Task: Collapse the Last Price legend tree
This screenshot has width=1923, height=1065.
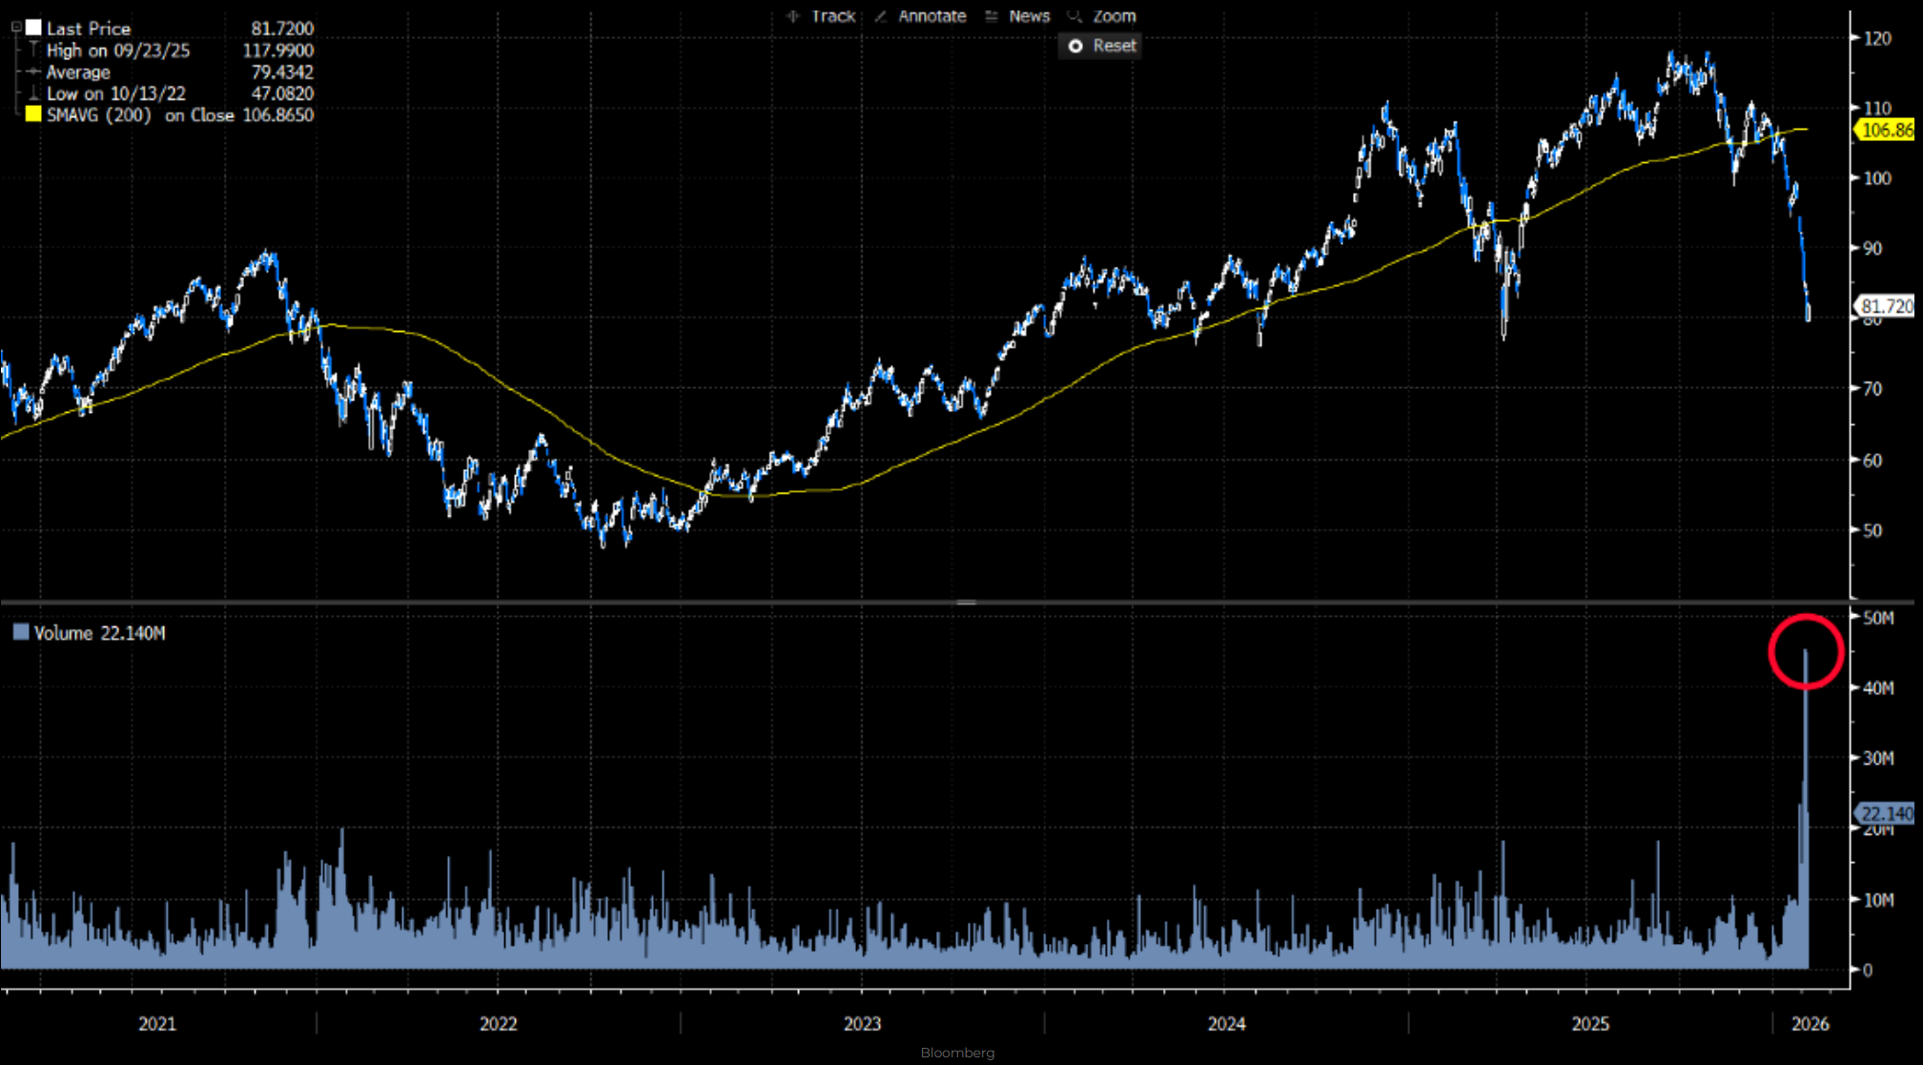Action: (16, 29)
